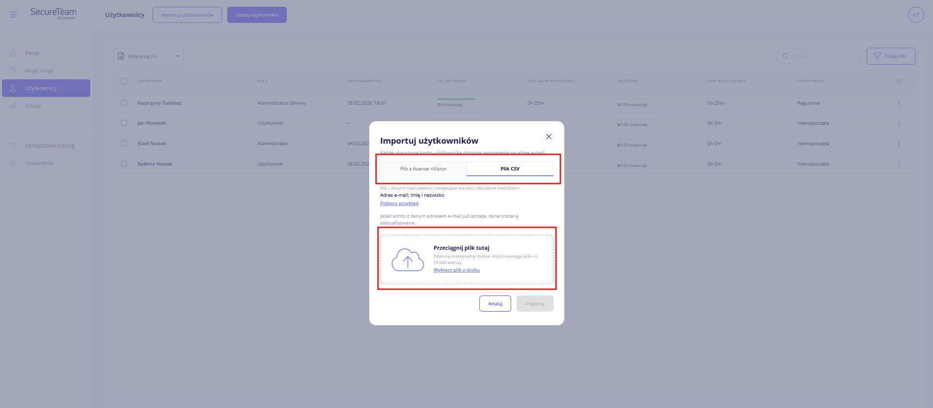Click Wybierz plik z dysku link
The image size is (933, 408).
(457, 270)
